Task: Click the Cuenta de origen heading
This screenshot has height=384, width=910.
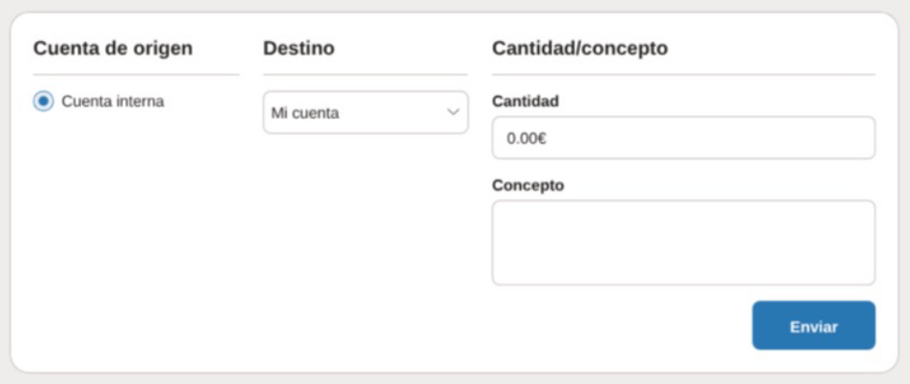Action: click(113, 48)
